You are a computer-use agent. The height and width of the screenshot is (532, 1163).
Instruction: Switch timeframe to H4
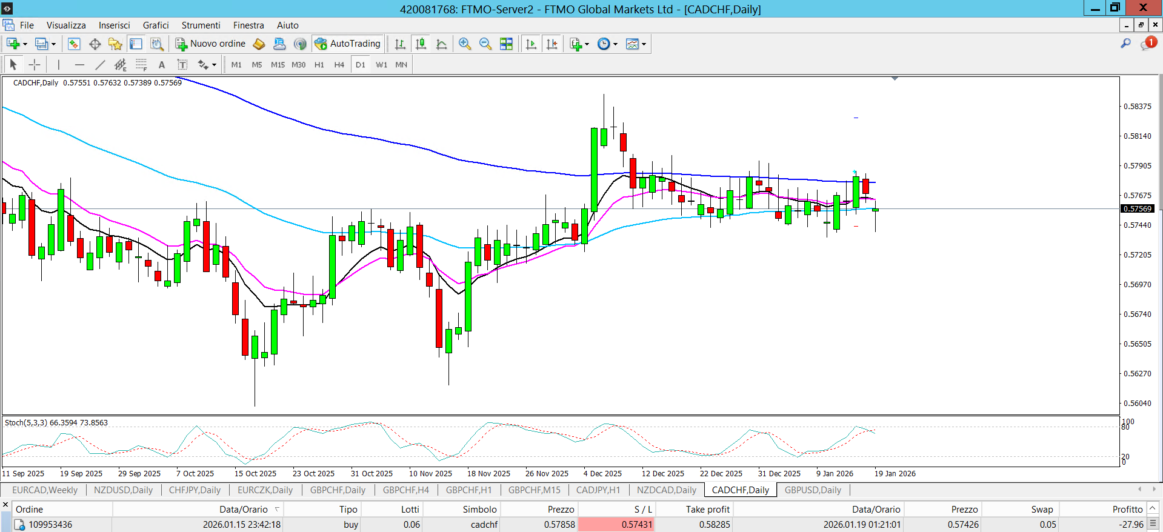(339, 65)
